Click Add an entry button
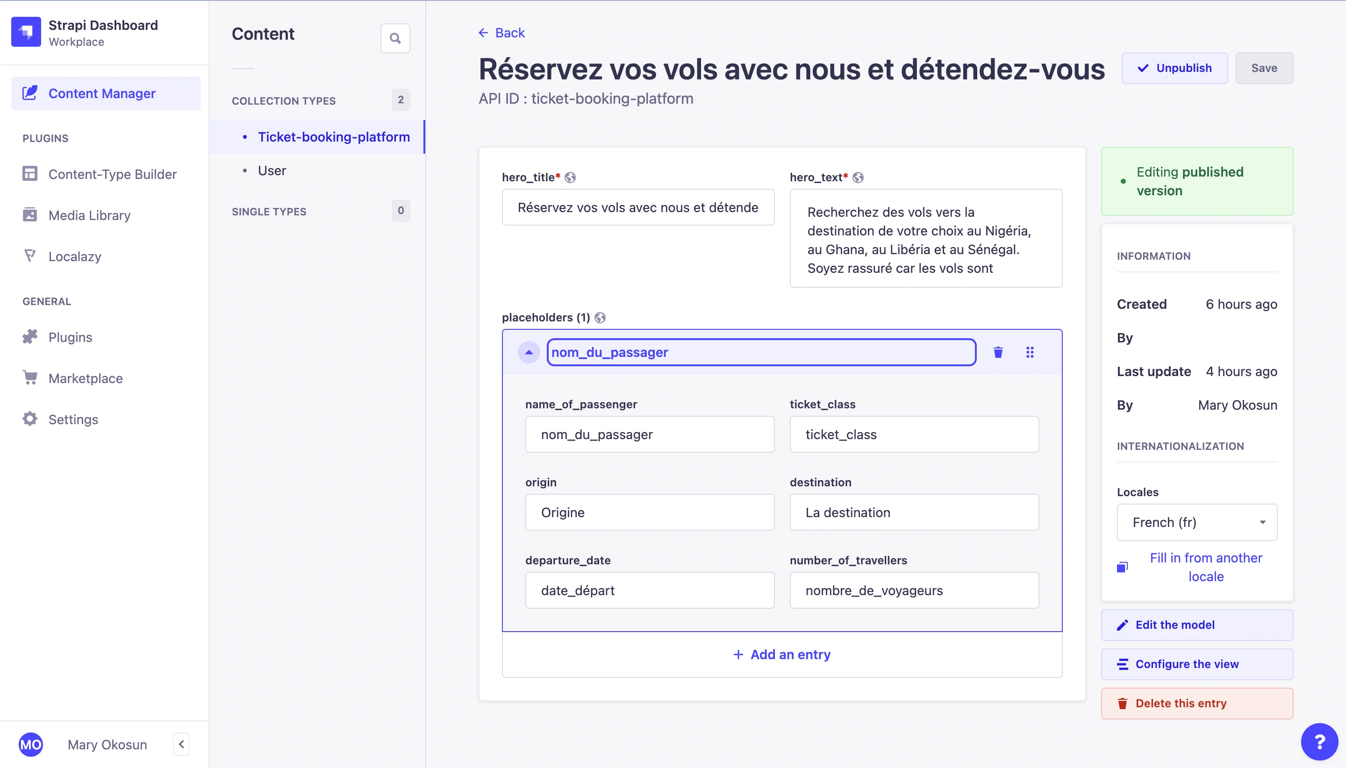The height and width of the screenshot is (768, 1346). point(781,654)
